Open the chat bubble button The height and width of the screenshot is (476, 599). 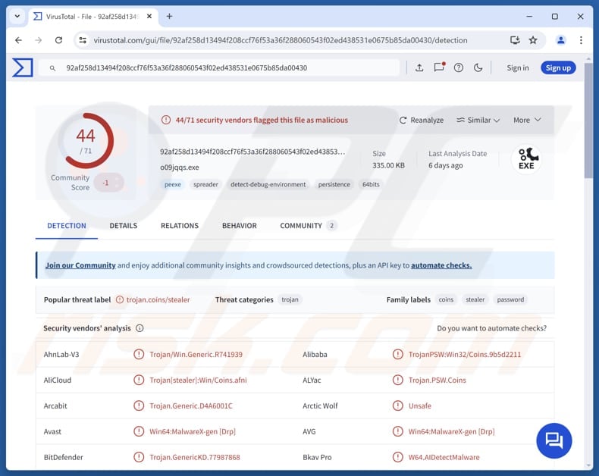(x=554, y=440)
